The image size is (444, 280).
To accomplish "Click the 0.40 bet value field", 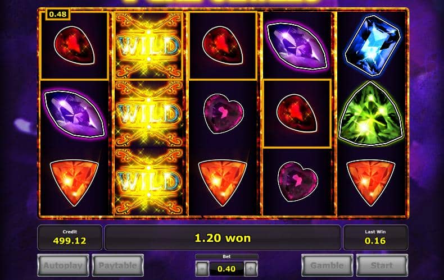I will 226,269.
